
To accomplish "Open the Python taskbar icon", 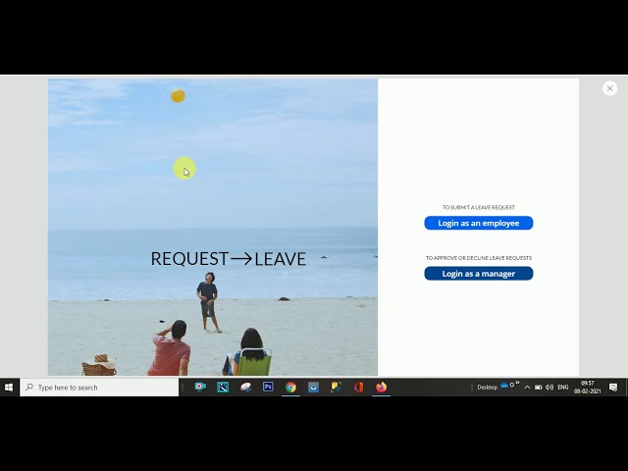I will tap(336, 387).
